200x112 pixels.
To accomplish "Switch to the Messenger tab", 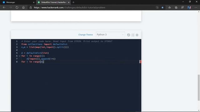I will point(18,2).
